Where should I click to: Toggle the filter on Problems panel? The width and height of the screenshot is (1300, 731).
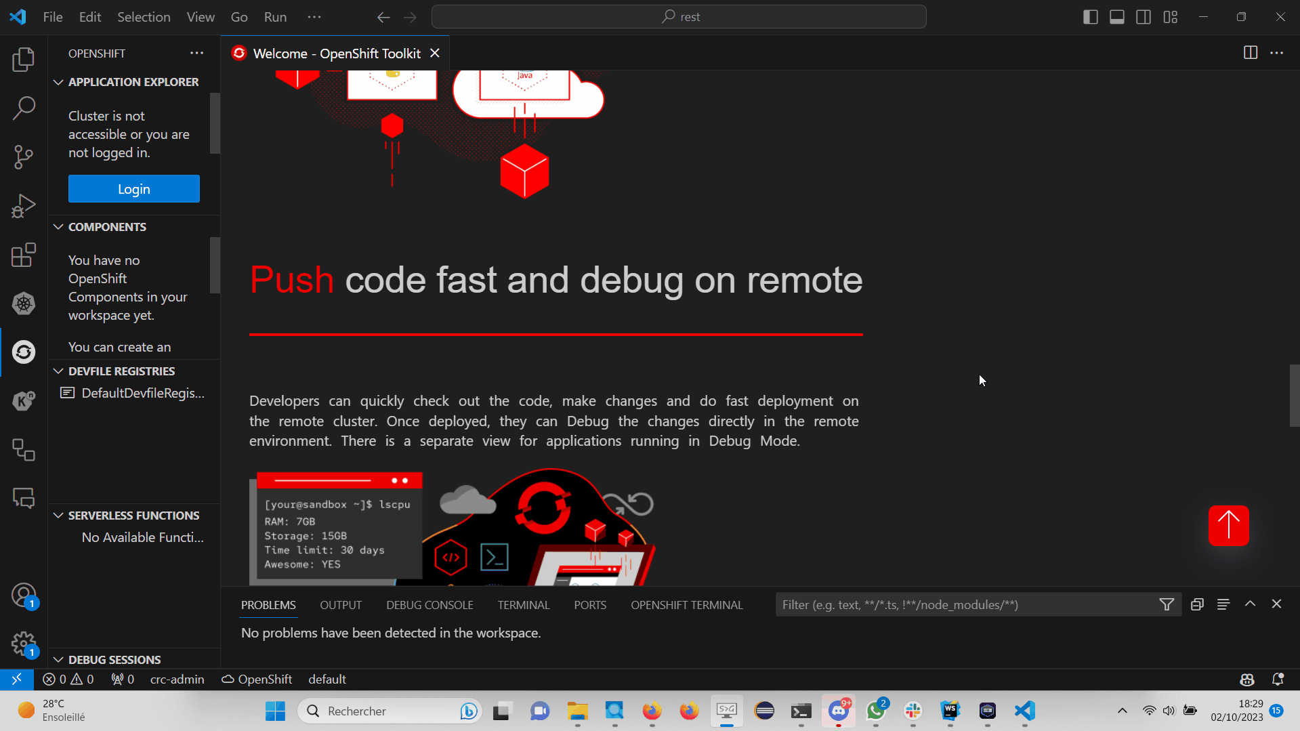coord(1167,604)
